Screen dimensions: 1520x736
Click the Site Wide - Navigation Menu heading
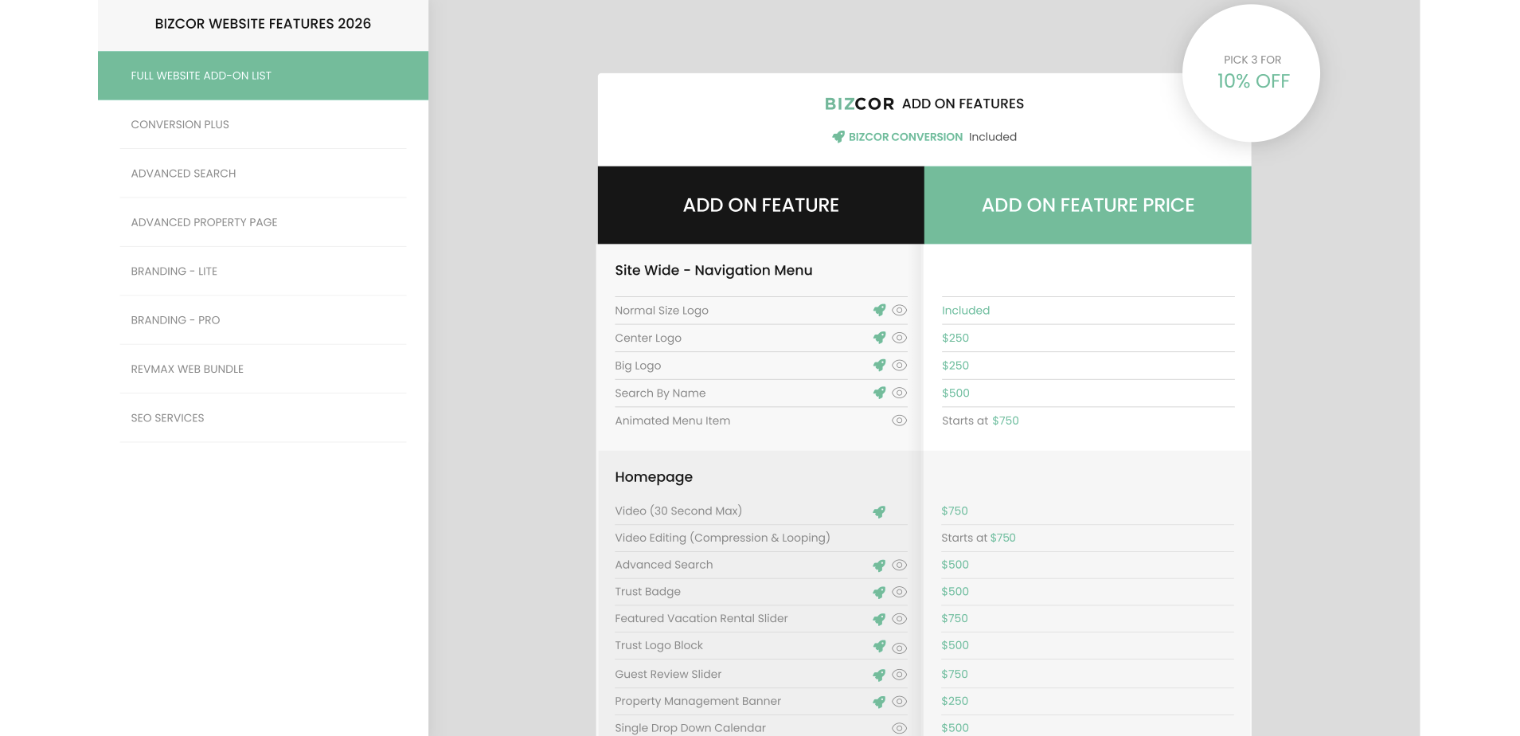(x=713, y=271)
